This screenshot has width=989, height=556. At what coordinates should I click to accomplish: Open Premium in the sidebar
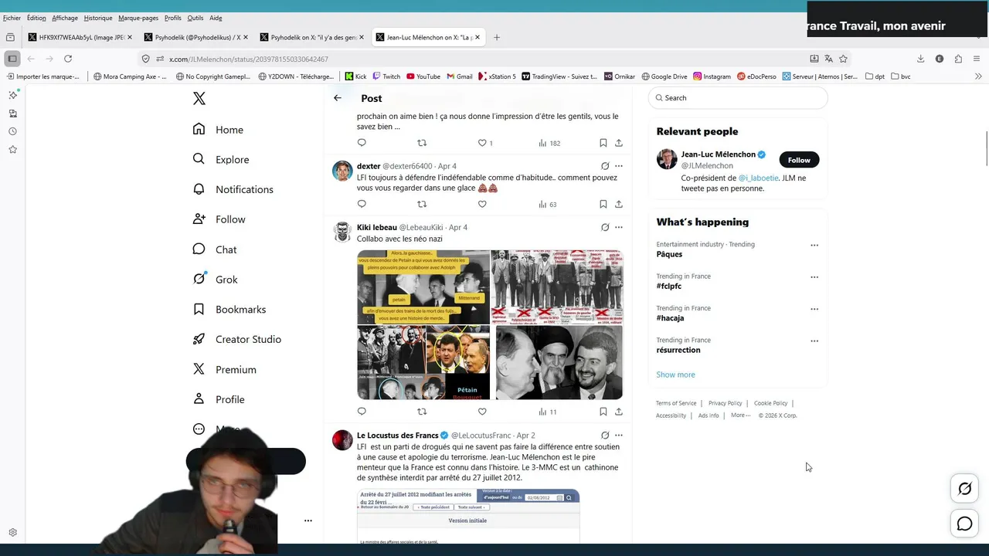(224, 369)
